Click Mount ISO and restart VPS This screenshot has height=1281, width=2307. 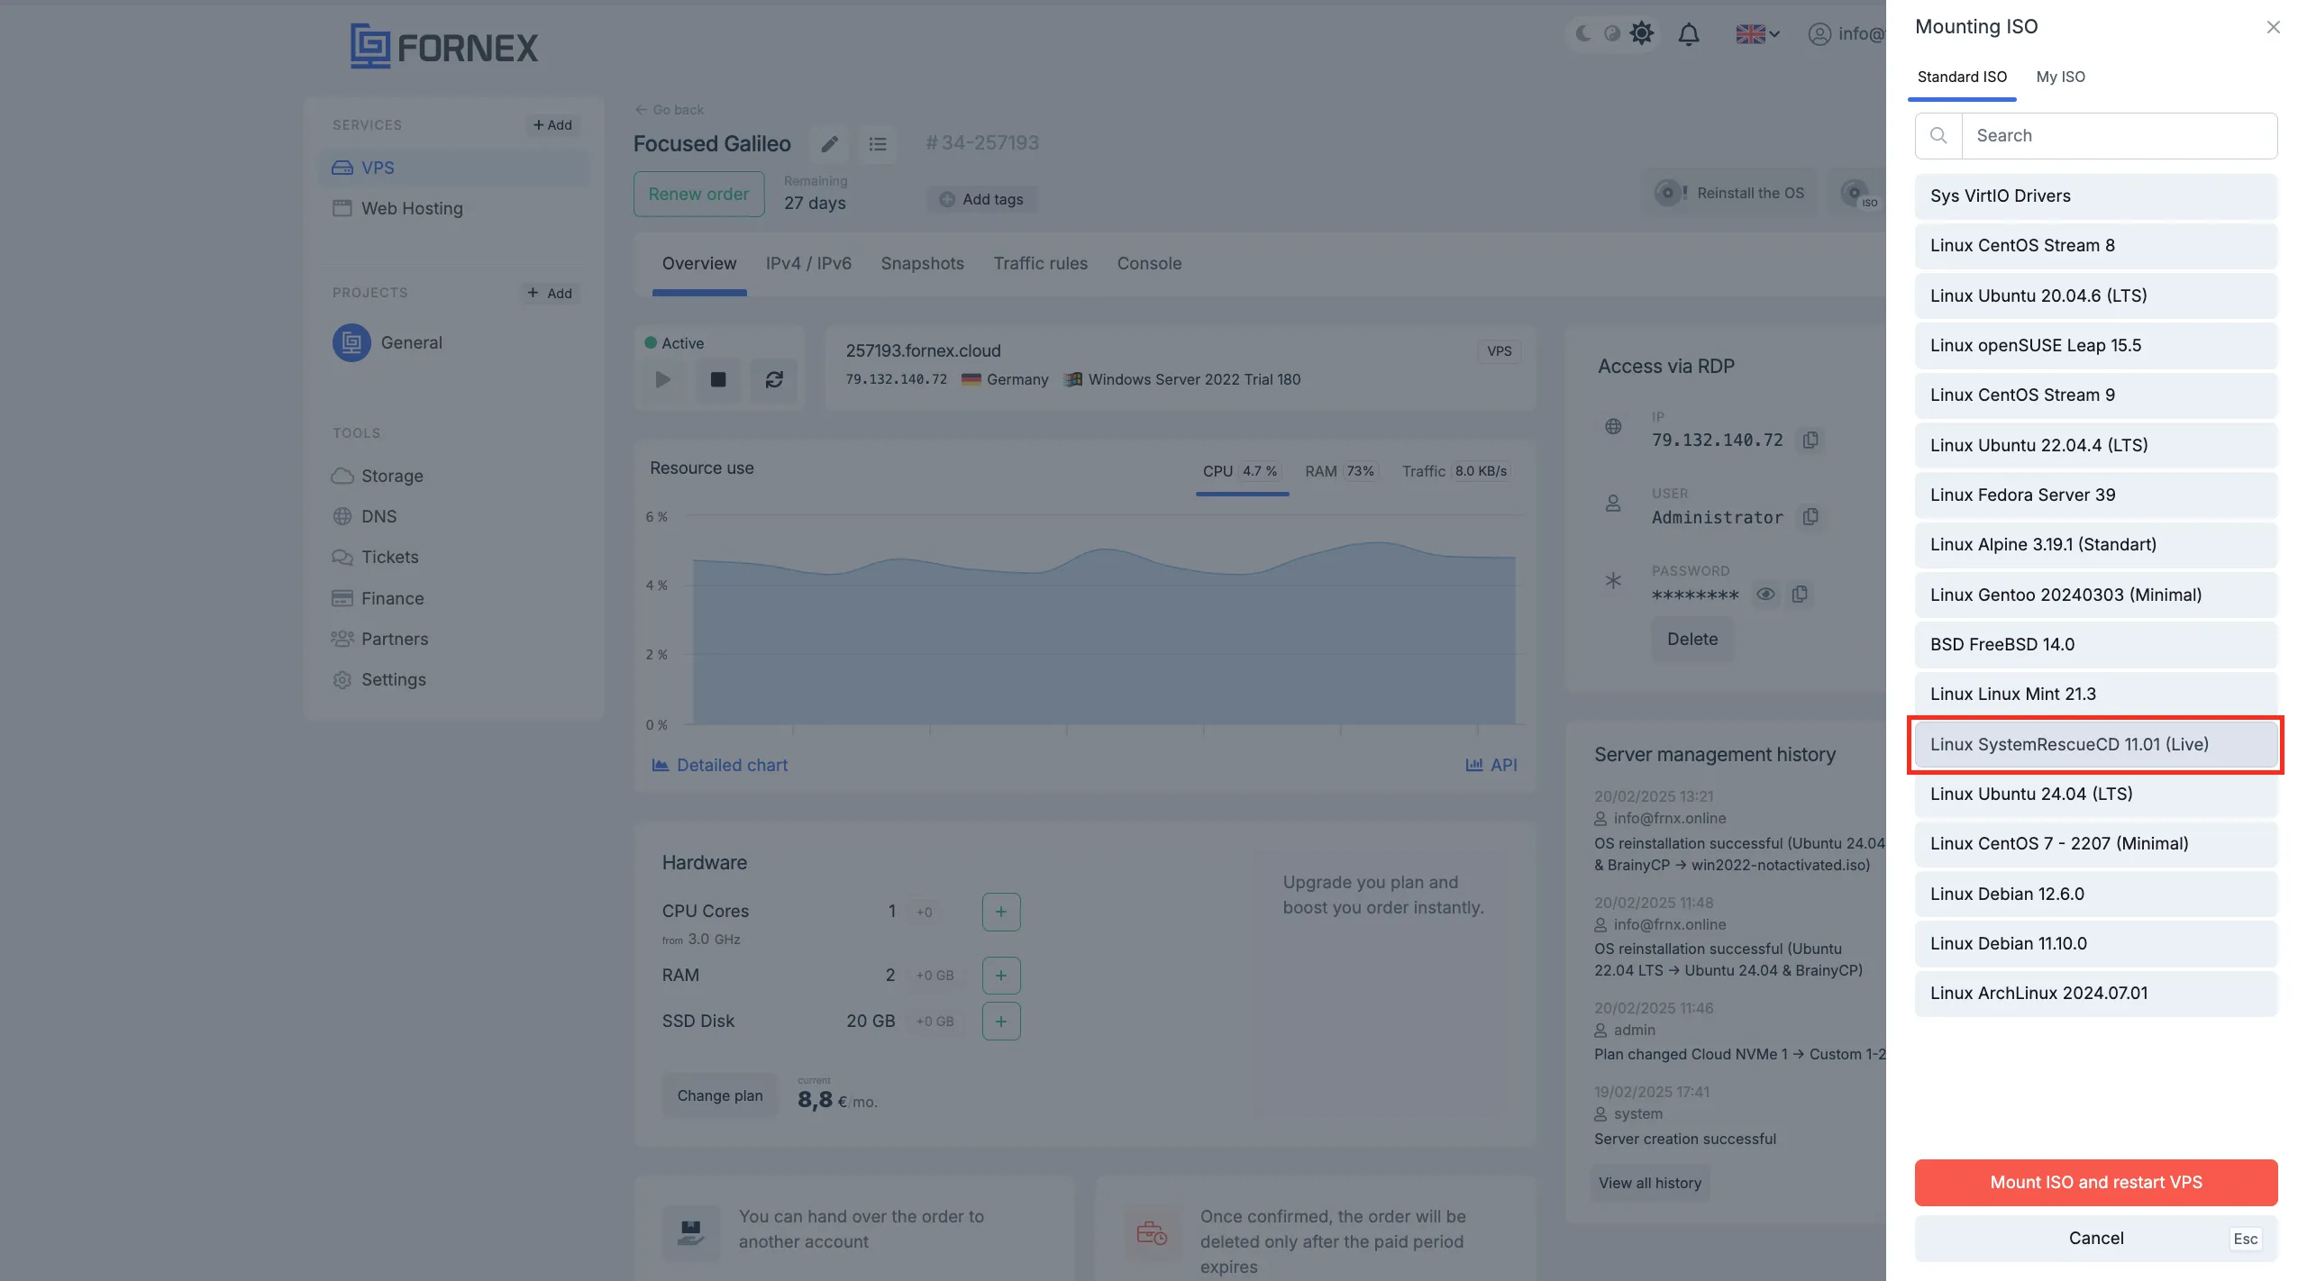(x=2096, y=1182)
